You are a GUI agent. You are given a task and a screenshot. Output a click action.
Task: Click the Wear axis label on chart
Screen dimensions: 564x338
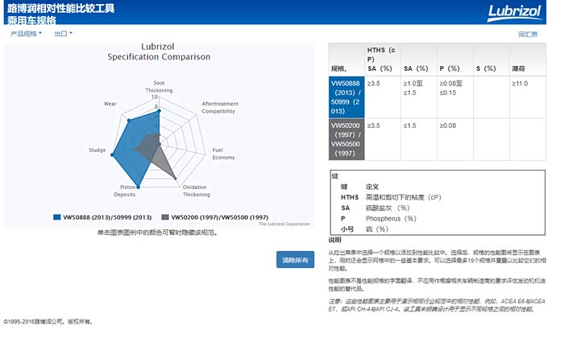click(x=110, y=104)
